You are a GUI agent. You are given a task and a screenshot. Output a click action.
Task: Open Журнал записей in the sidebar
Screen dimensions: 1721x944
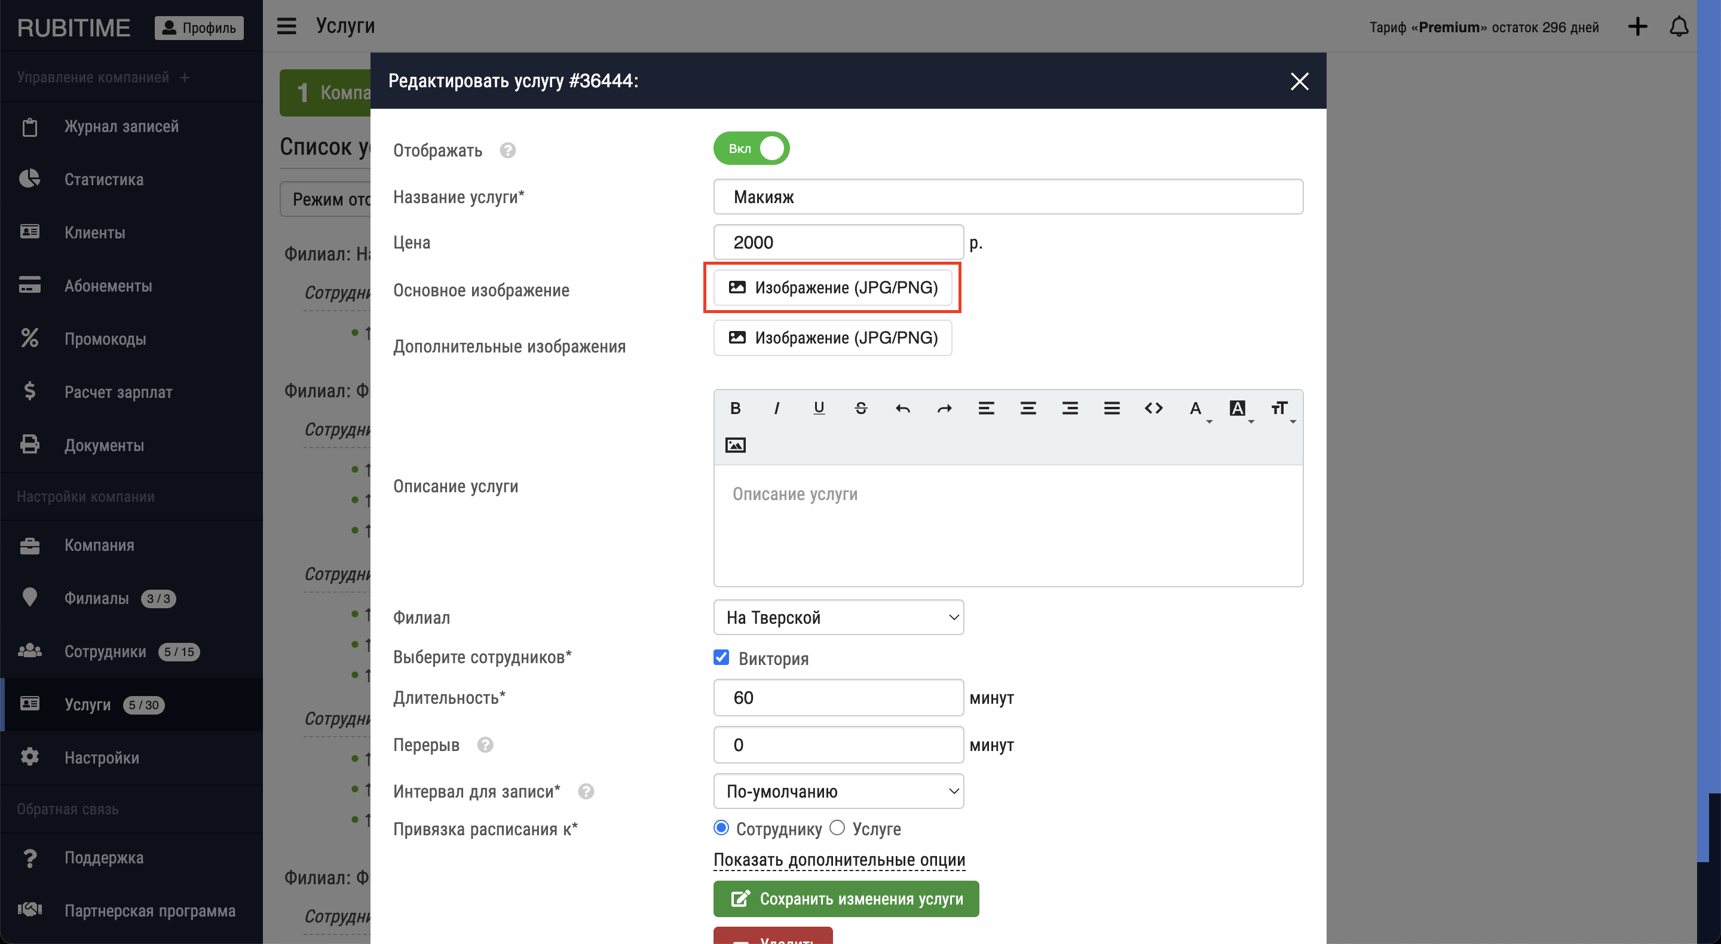pyautogui.click(x=121, y=127)
